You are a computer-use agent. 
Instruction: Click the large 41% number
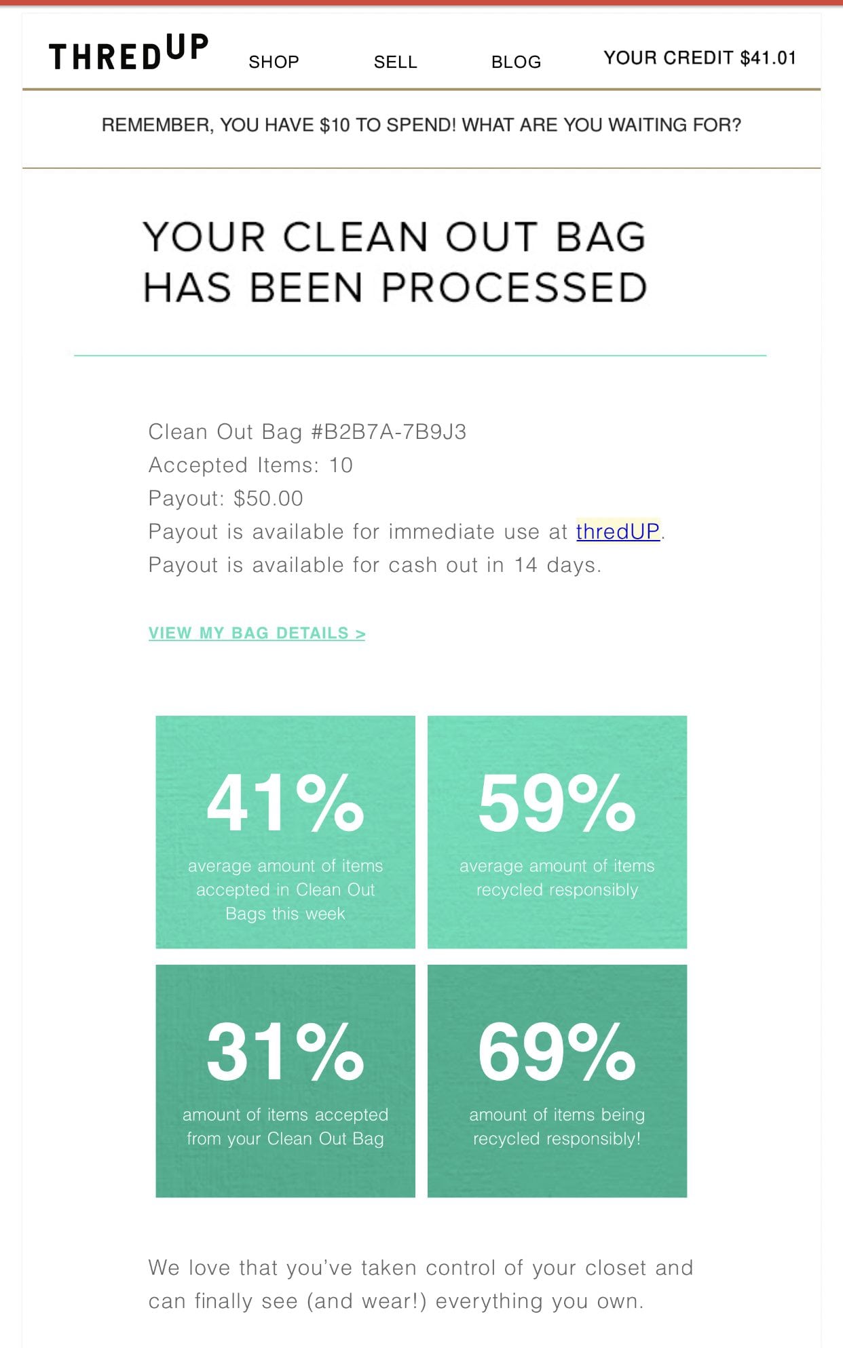(x=285, y=803)
